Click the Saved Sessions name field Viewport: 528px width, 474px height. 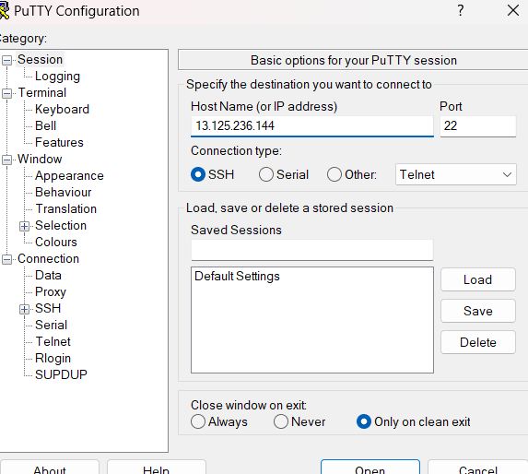[x=311, y=250]
